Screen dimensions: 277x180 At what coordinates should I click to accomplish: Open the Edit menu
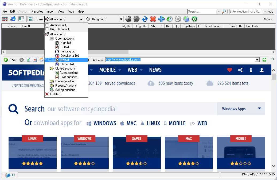pos(13,12)
